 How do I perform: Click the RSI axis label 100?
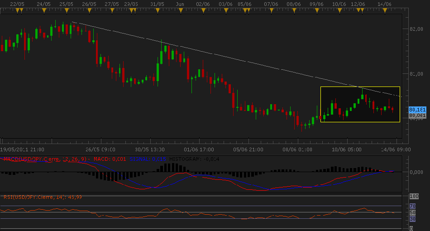click(414, 196)
